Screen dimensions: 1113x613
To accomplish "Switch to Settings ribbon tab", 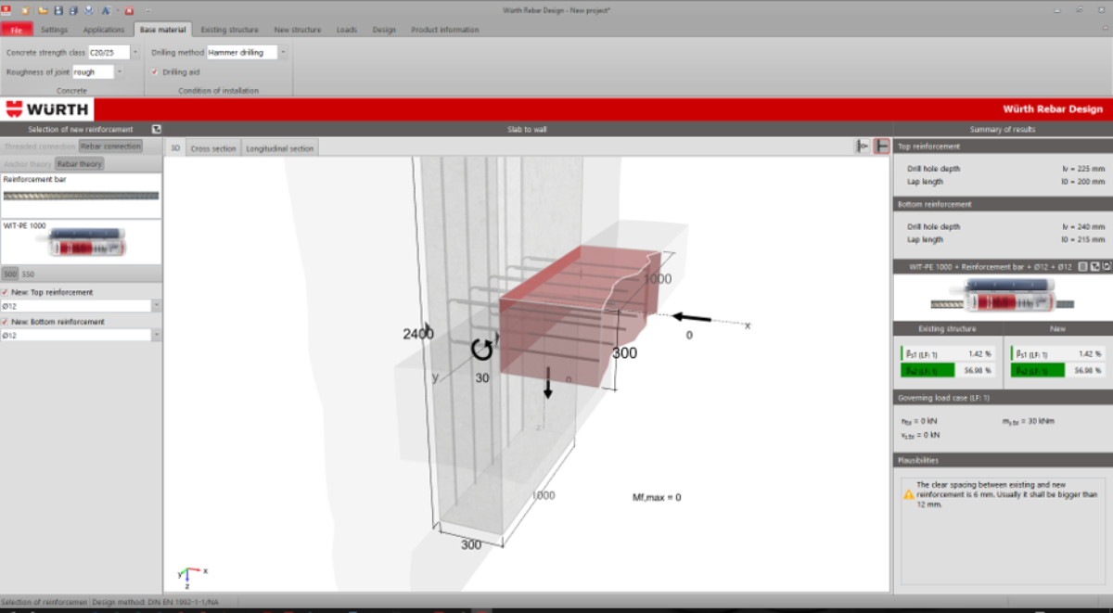I will [54, 30].
